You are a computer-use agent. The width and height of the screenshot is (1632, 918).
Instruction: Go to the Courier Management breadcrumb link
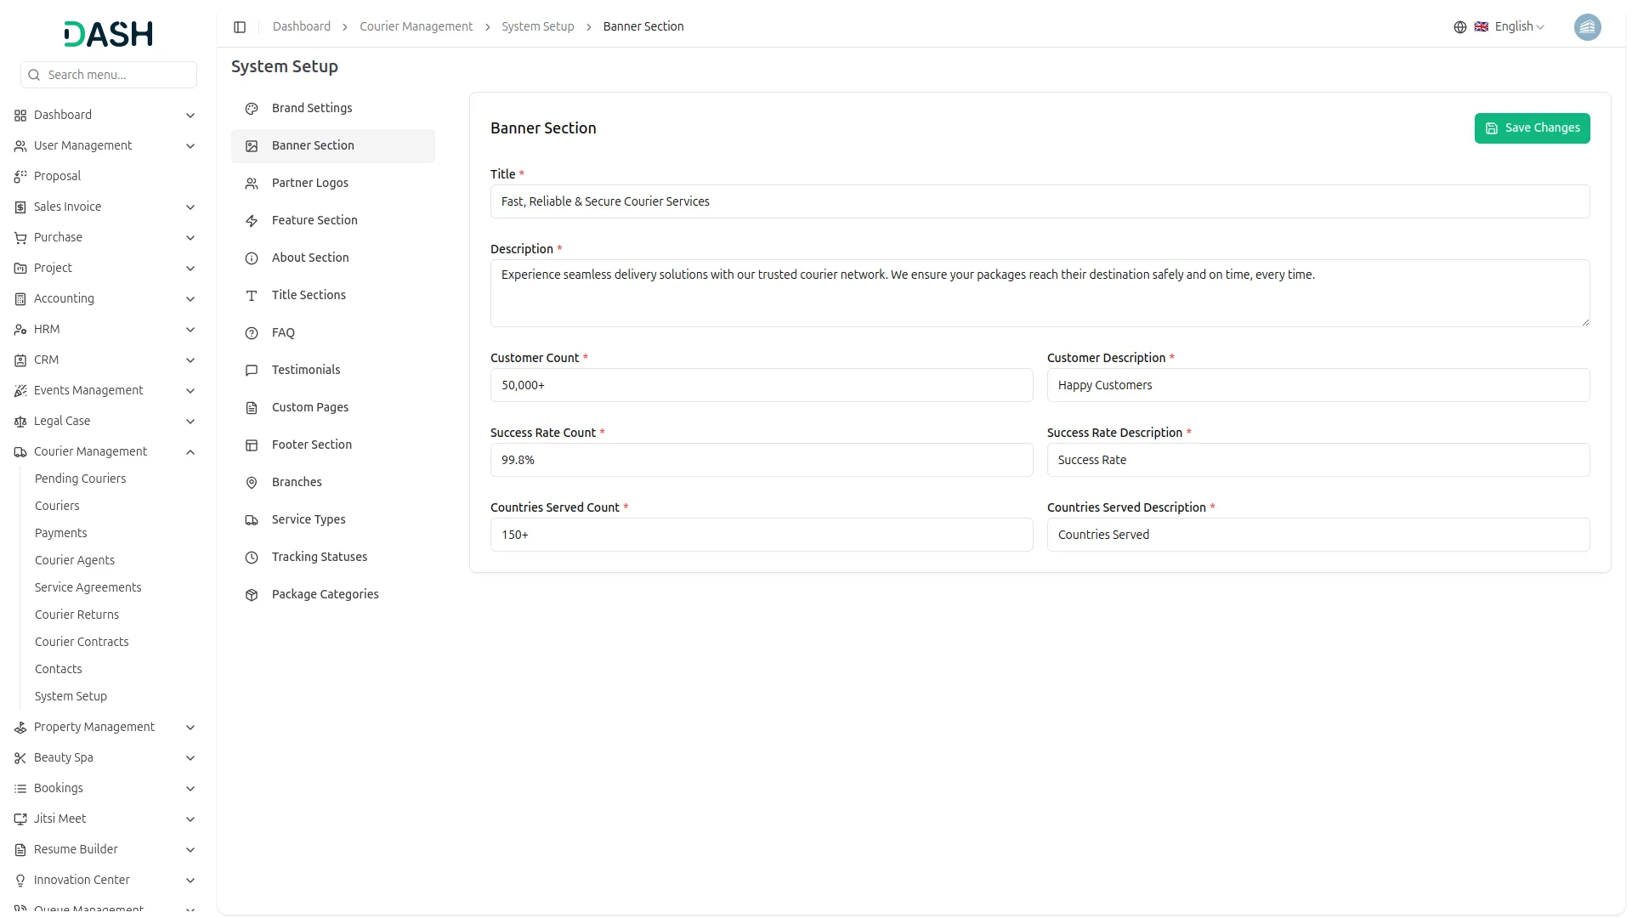pyautogui.click(x=416, y=27)
